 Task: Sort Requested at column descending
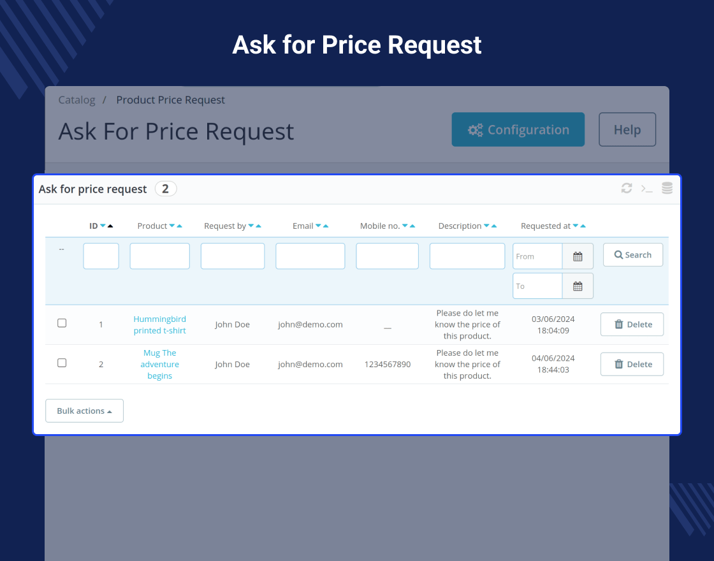[x=576, y=226]
